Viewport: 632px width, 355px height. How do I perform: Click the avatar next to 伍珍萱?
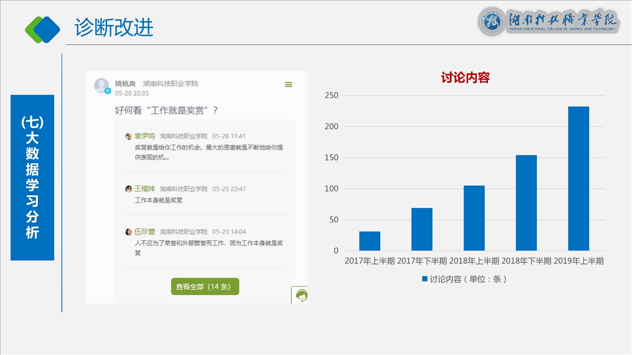[128, 232]
